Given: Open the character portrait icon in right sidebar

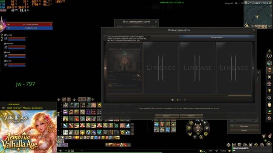Looking at the screenshot, I should click(x=269, y=70).
